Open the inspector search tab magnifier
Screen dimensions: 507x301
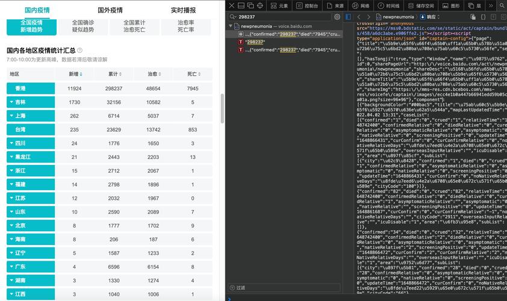(x=502, y=5)
